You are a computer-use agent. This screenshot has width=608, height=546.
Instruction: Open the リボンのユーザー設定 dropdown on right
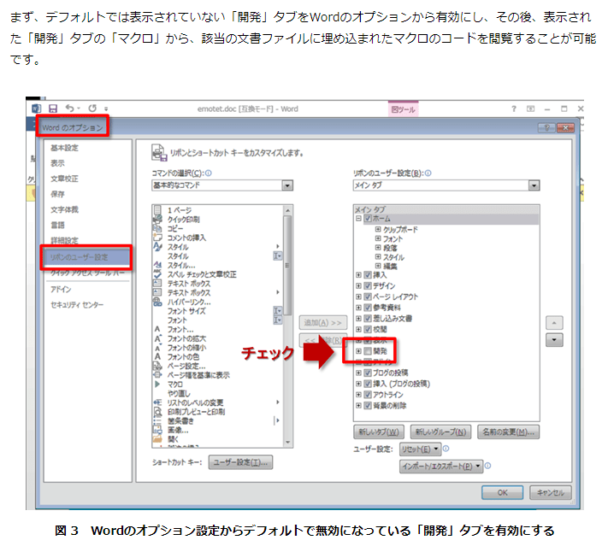click(534, 185)
